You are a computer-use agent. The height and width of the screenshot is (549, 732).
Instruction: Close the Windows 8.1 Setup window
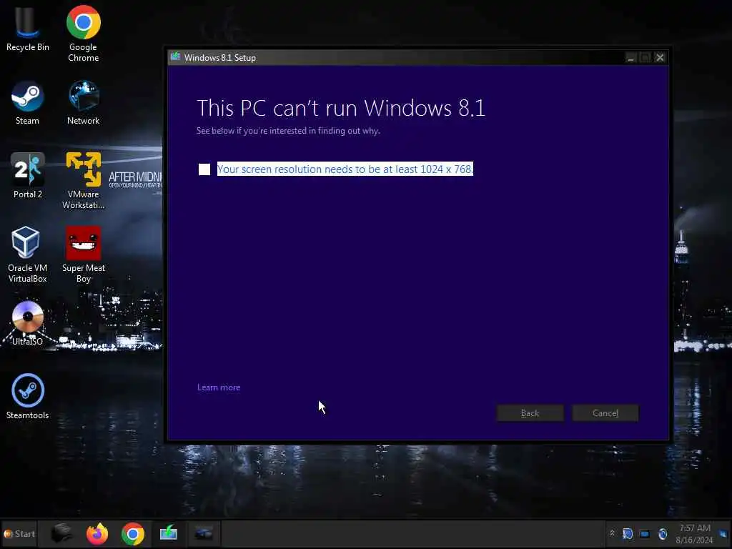[660, 57]
